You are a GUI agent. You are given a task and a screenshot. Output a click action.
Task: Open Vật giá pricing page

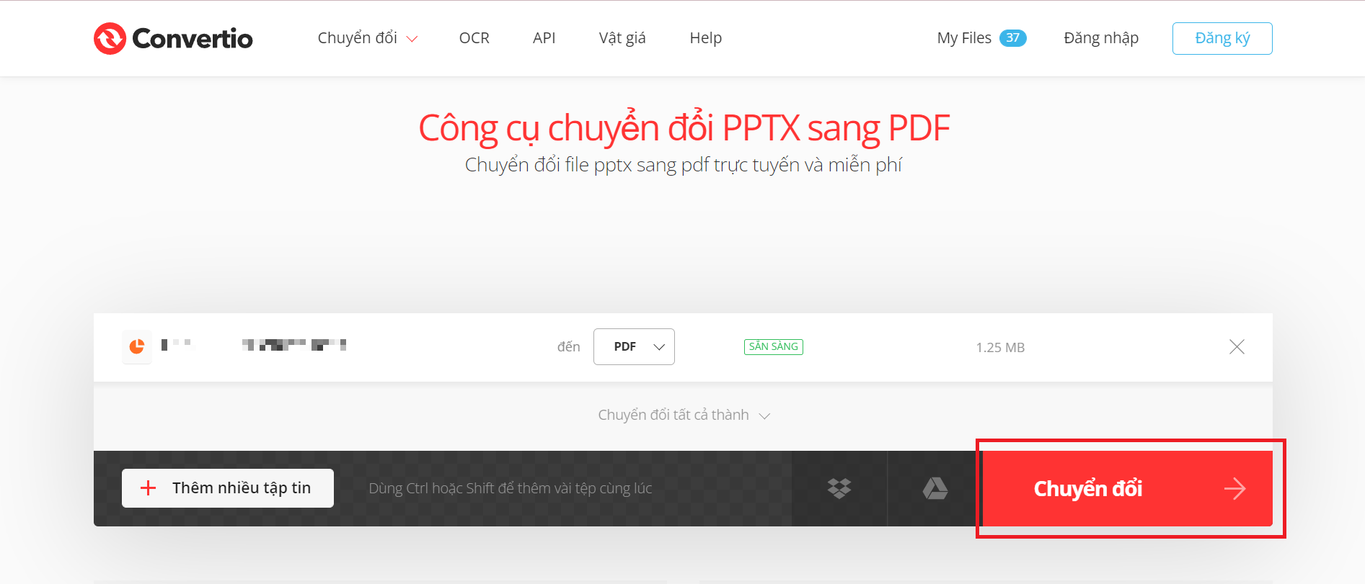(x=622, y=38)
